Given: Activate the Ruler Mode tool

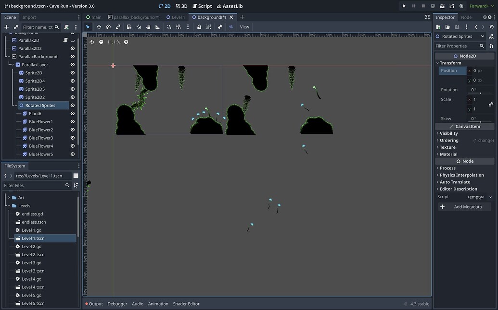Looking at the screenshot, I should 157,27.
